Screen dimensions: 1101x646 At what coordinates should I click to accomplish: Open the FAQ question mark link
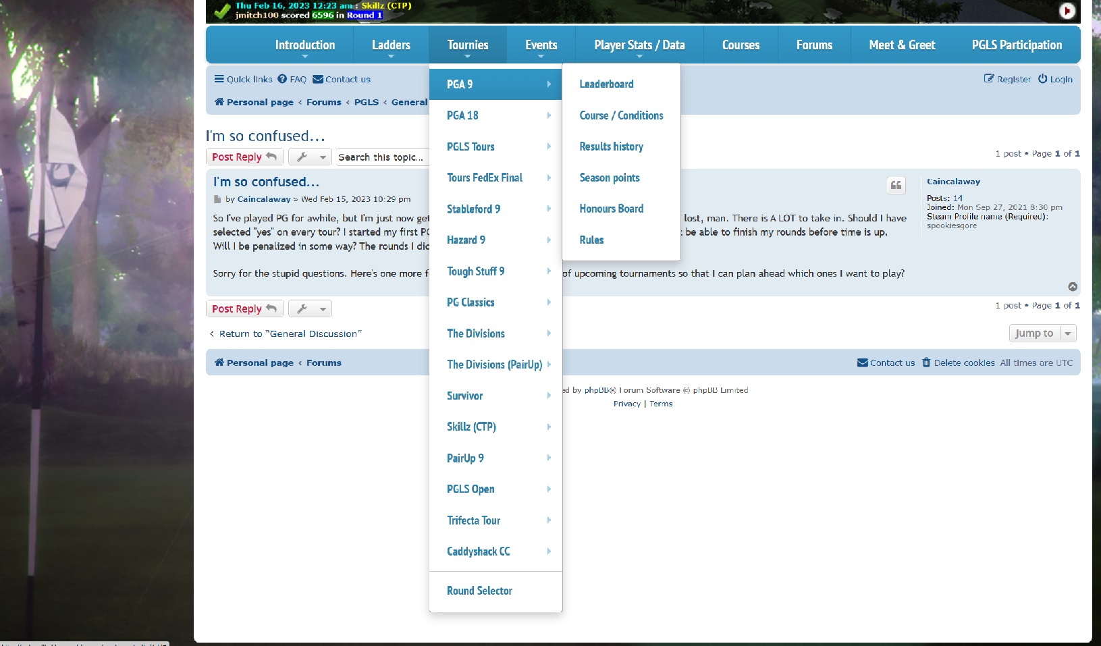(283, 79)
